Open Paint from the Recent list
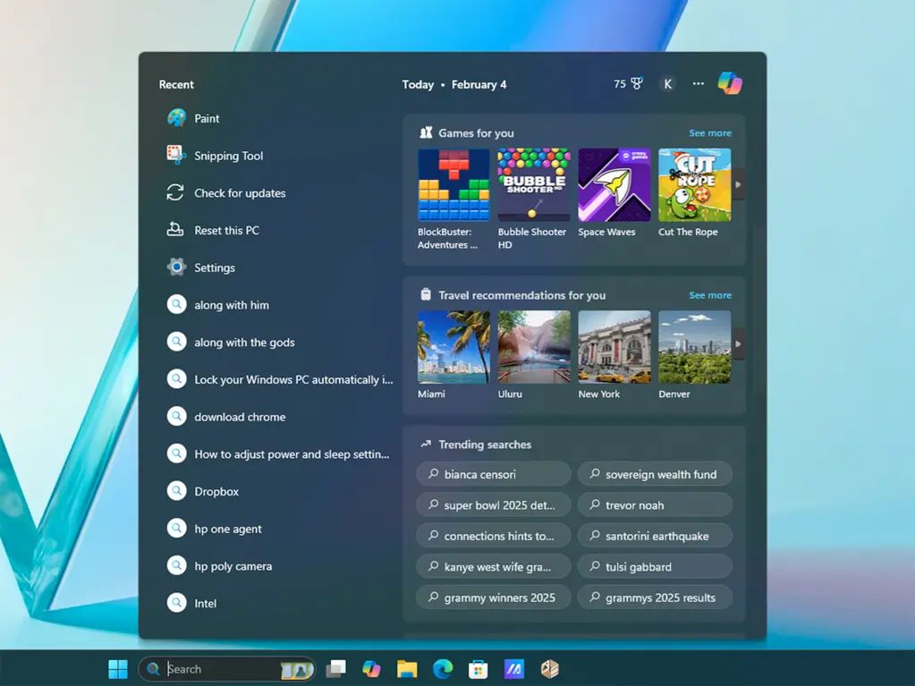The height and width of the screenshot is (686, 915). pyautogui.click(x=207, y=118)
